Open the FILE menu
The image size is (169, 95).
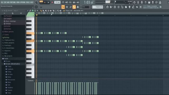point(2,2)
